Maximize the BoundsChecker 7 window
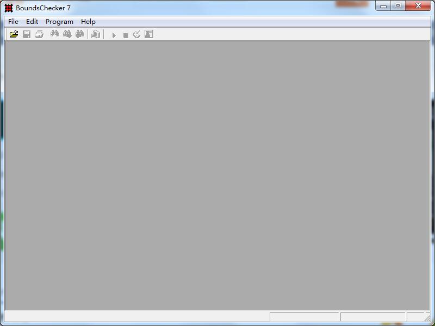The width and height of the screenshot is (435, 326). [398, 6]
